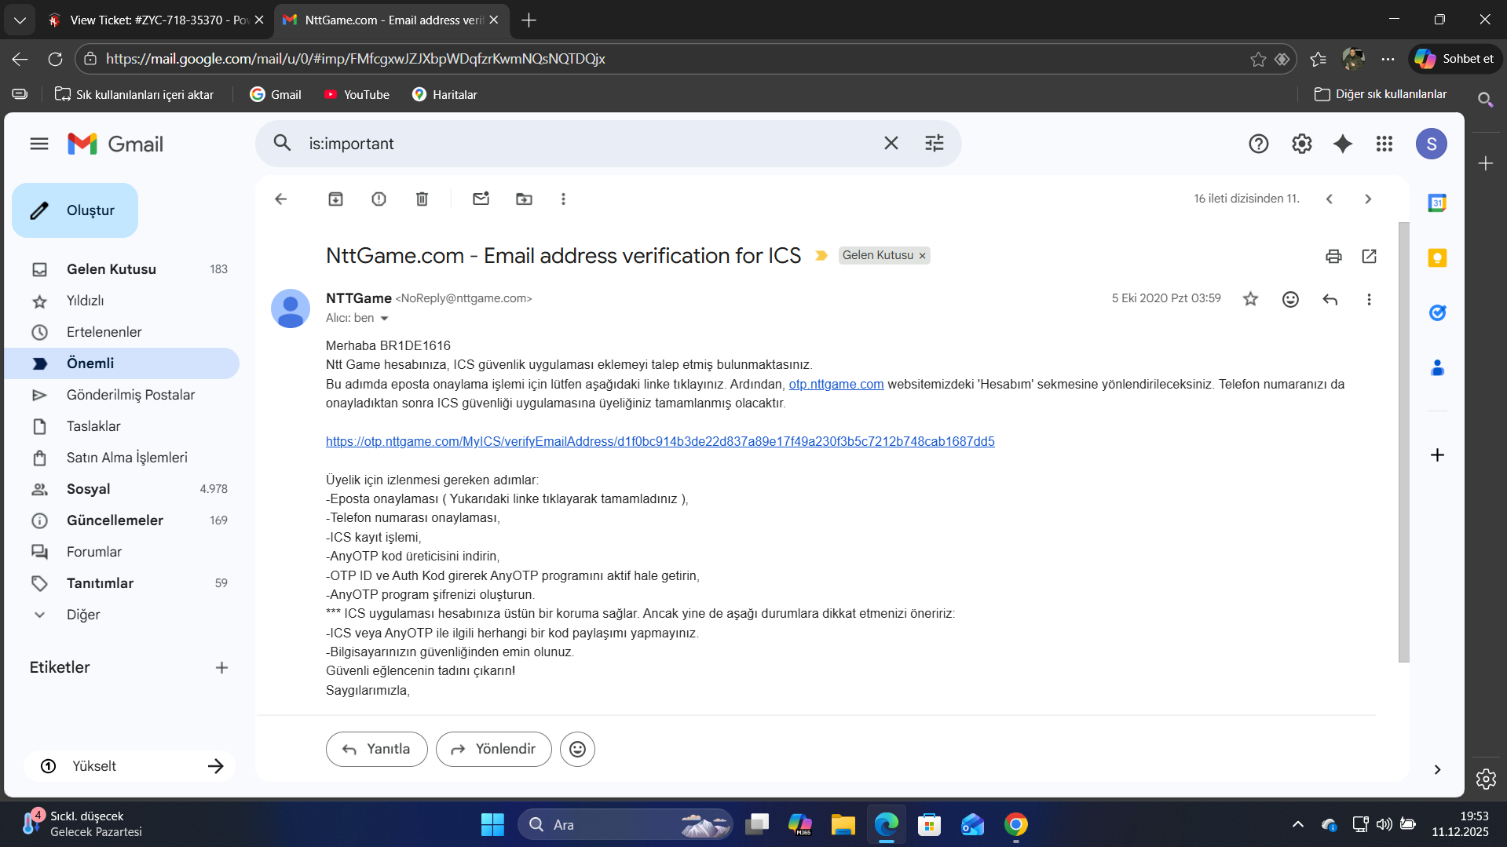Open Yıldızlı starred folder
The width and height of the screenshot is (1507, 847).
pos(122,301)
